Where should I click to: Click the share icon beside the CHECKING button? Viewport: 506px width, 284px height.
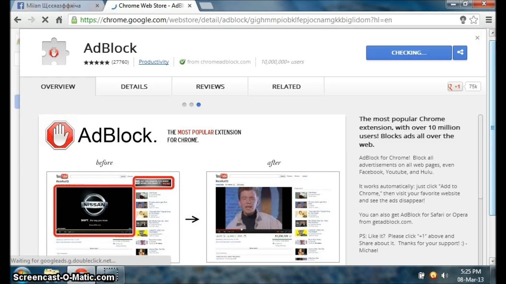tap(460, 53)
